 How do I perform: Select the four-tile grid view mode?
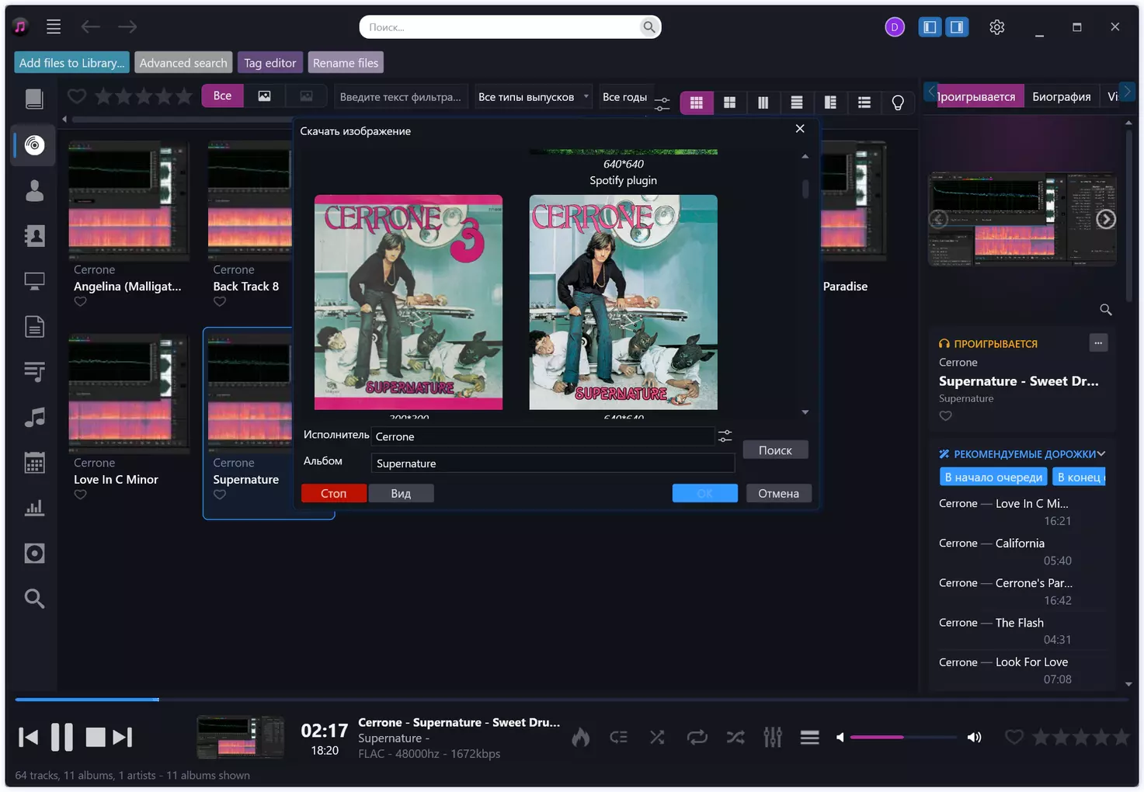(729, 102)
